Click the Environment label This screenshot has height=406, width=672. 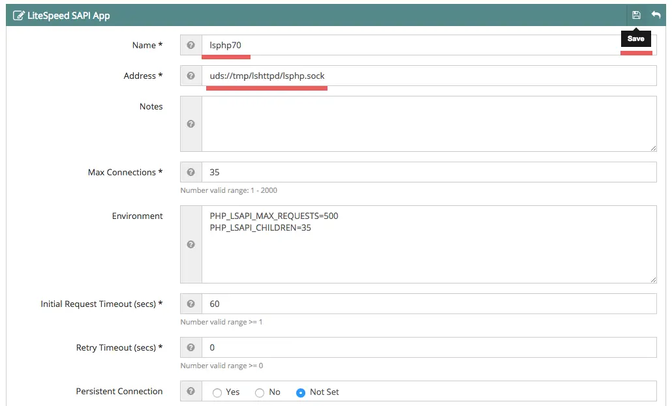[x=137, y=216]
